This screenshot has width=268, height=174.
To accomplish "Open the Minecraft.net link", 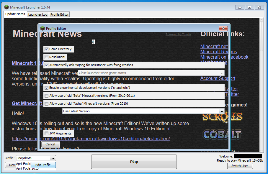I will click(x=214, y=46).
